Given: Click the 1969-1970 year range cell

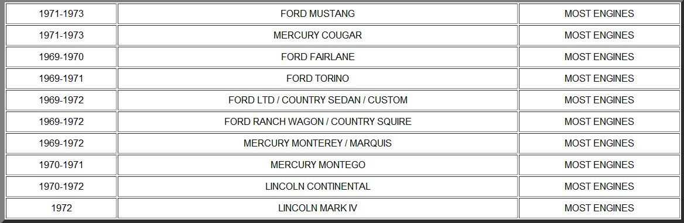Looking at the screenshot, I should [x=61, y=57].
